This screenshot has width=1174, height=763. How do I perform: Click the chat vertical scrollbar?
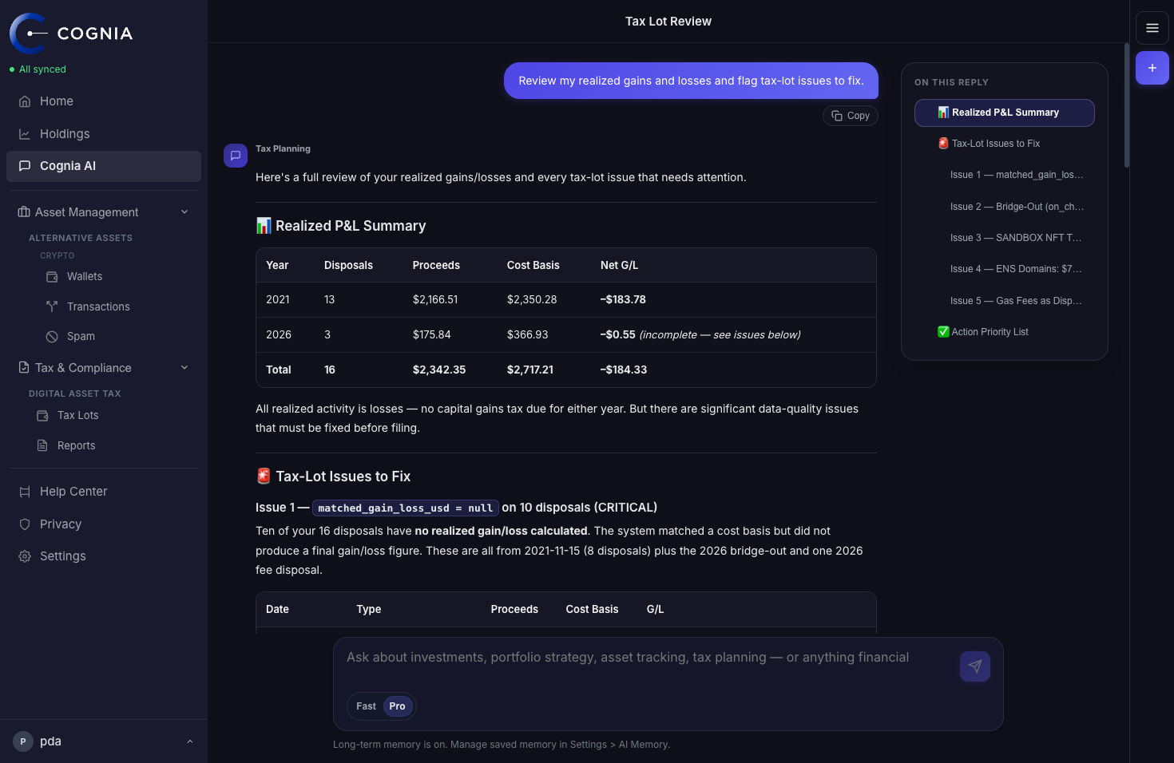(1127, 104)
